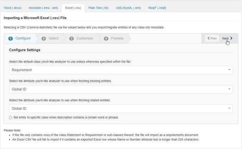The image size is (242, 149).
Task: Switch to the Word (.docx) tab
Action: 13,8
